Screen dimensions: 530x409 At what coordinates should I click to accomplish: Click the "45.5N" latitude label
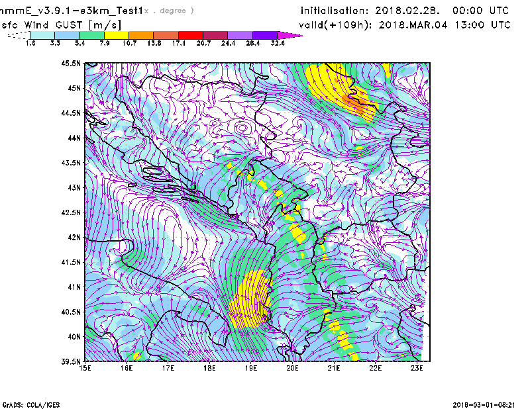click(x=71, y=63)
